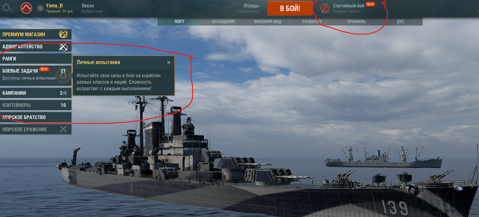Click the red clan emblem icon

(x=26, y=8)
